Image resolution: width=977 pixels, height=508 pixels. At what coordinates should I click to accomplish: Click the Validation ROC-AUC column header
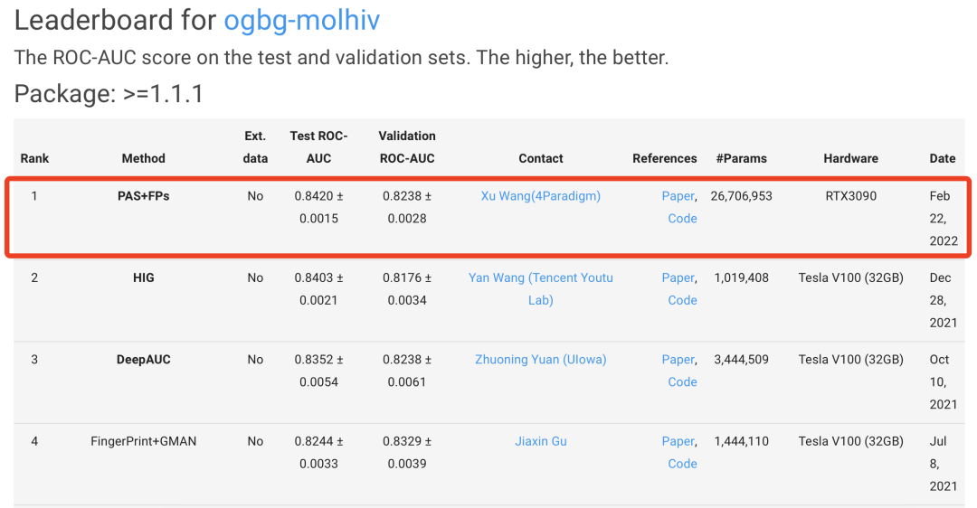click(x=406, y=146)
